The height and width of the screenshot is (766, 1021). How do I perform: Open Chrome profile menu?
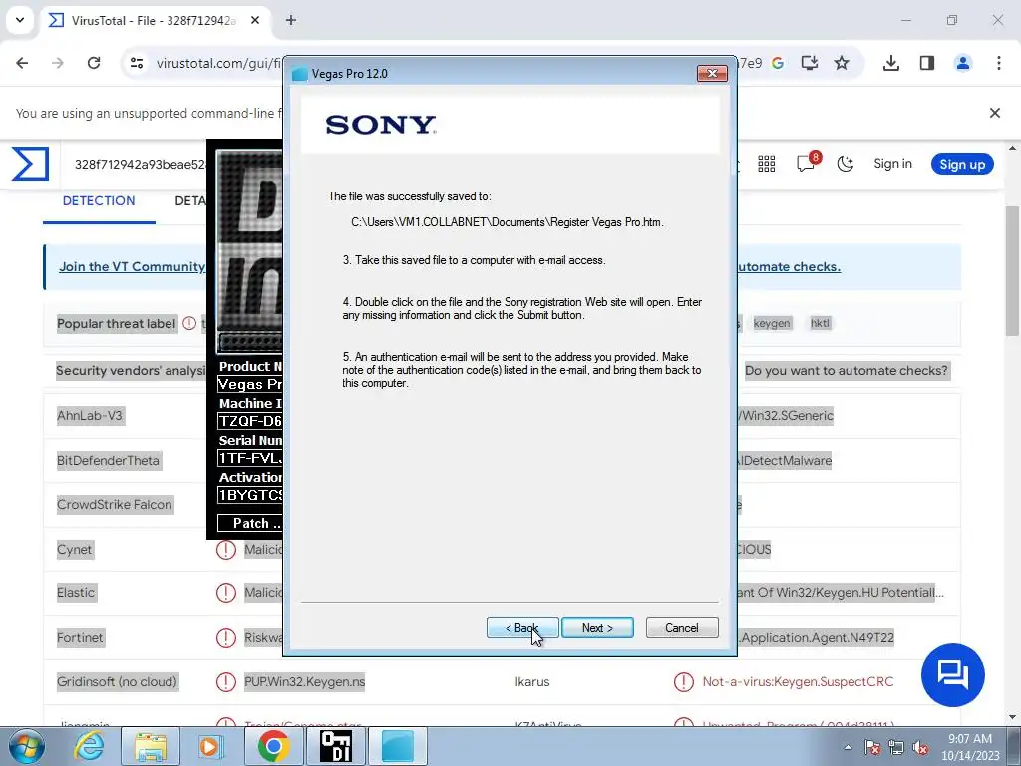pyautogui.click(x=963, y=63)
